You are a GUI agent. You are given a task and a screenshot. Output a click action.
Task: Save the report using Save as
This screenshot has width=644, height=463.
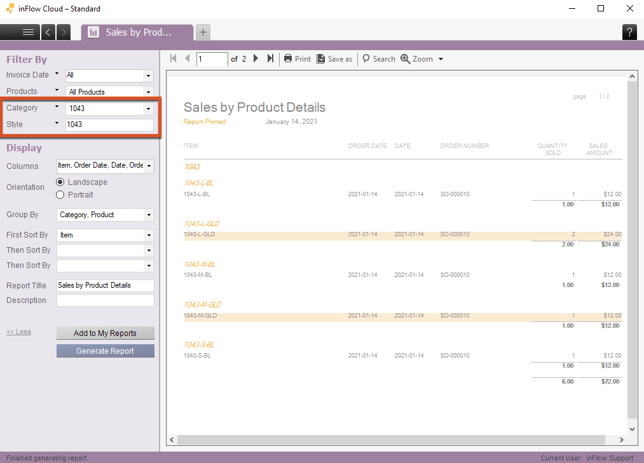(334, 59)
